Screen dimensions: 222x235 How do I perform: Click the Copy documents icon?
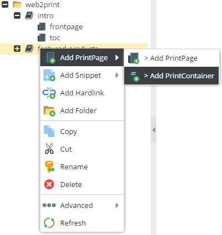coord(49,131)
